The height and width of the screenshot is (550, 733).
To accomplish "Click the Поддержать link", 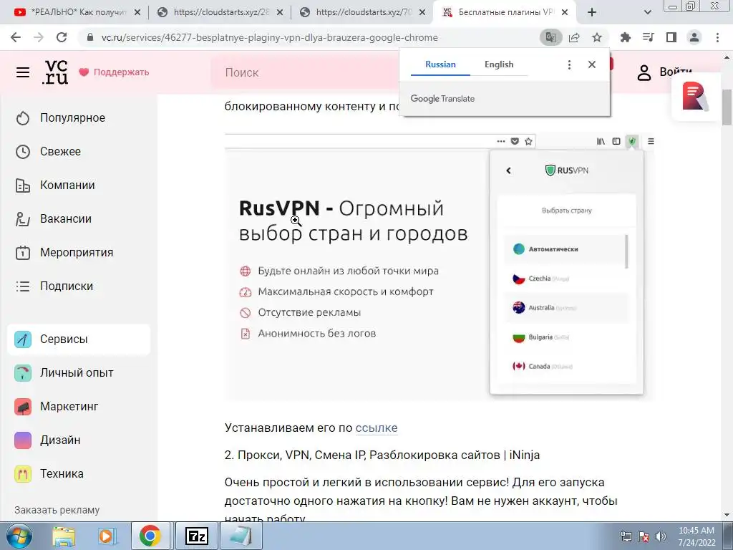I will pyautogui.click(x=114, y=72).
